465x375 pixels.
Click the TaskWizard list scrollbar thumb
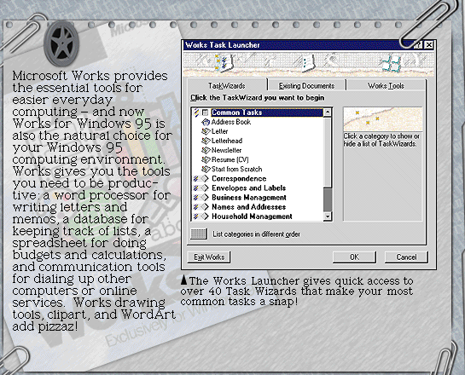(328, 199)
